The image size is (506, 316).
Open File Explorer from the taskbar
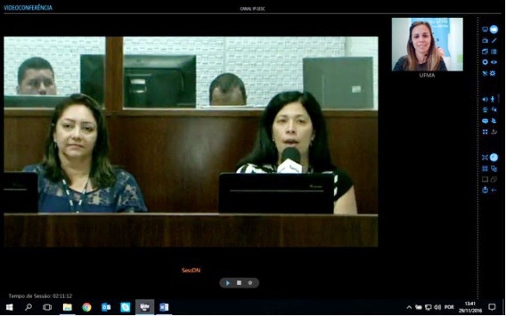[x=67, y=307]
